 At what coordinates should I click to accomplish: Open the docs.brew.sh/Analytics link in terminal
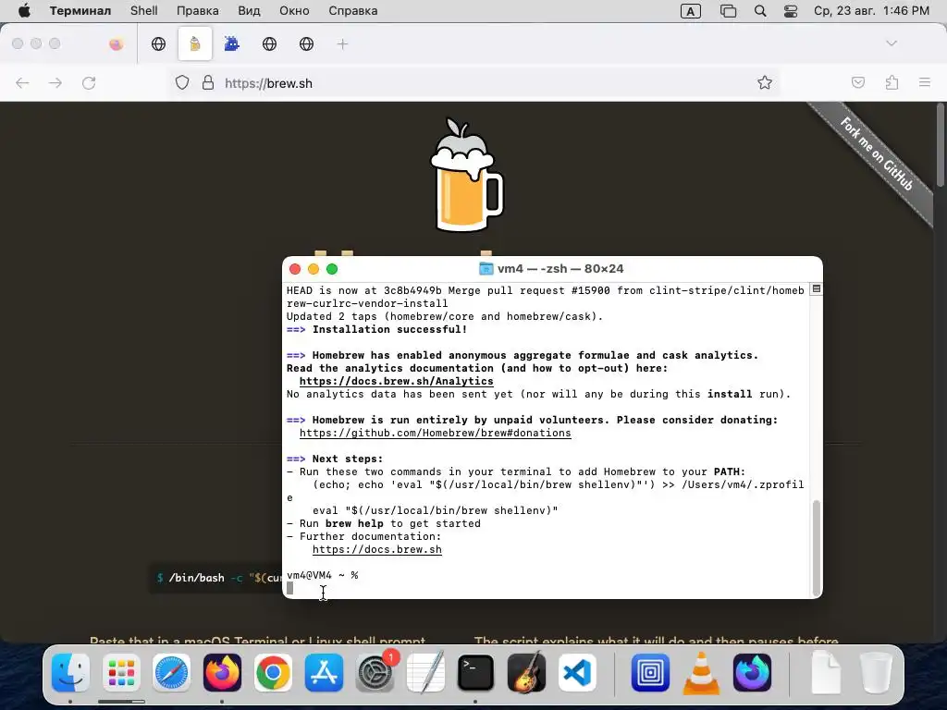click(396, 382)
